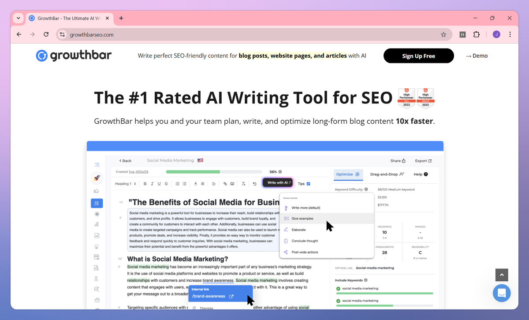Open the atom icon in the demo sidebar
529x320 pixels.
coord(97,214)
